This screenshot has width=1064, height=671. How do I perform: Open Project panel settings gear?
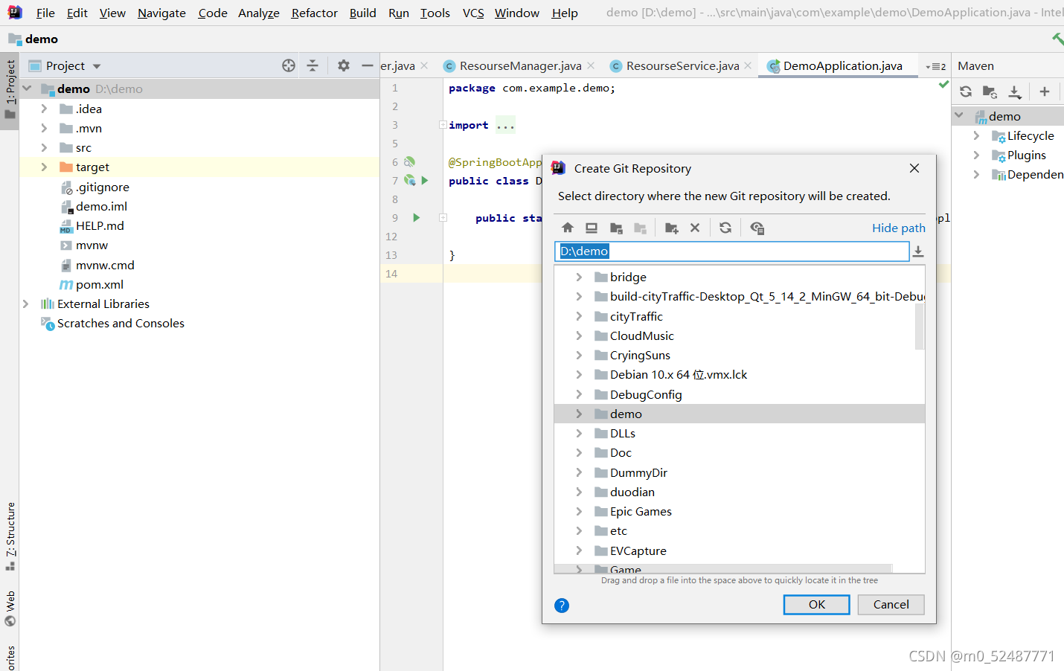click(343, 65)
